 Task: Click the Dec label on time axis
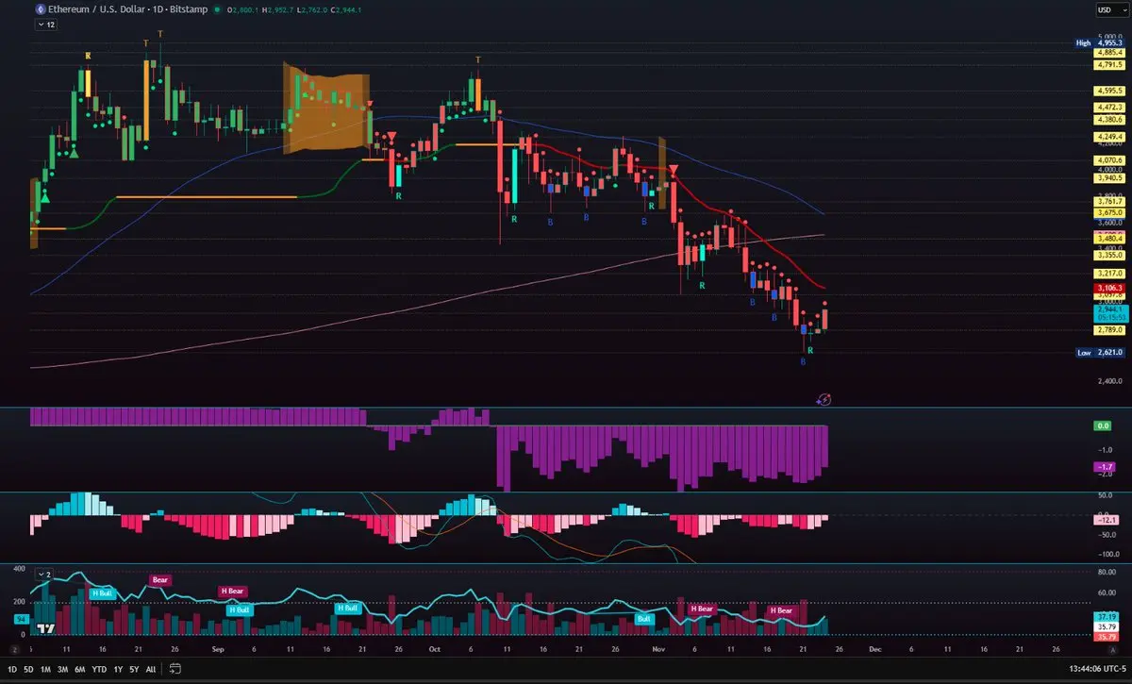point(875,649)
